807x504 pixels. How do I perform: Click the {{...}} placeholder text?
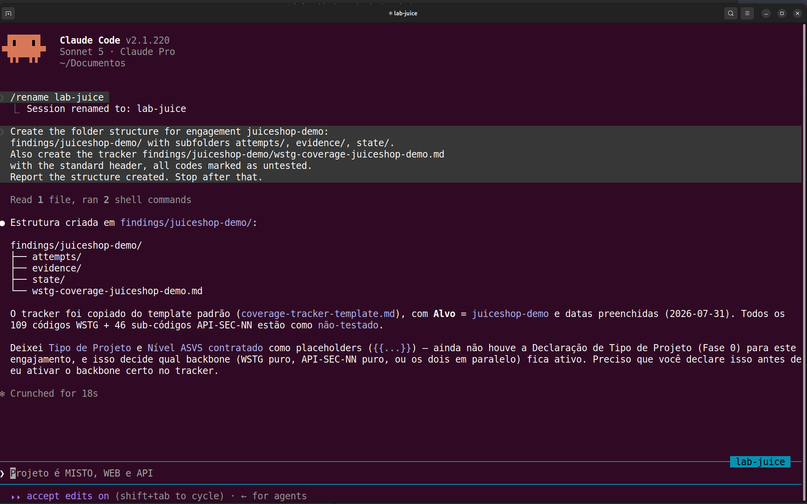tap(392, 348)
